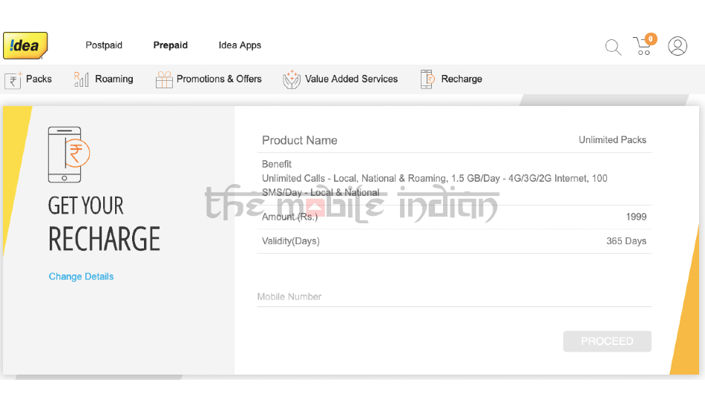This screenshot has width=705, height=408.
Task: Click the cart badge showing 0
Action: (x=650, y=39)
